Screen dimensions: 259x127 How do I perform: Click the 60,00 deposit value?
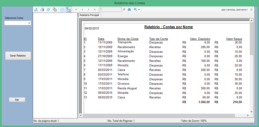coord(206,97)
